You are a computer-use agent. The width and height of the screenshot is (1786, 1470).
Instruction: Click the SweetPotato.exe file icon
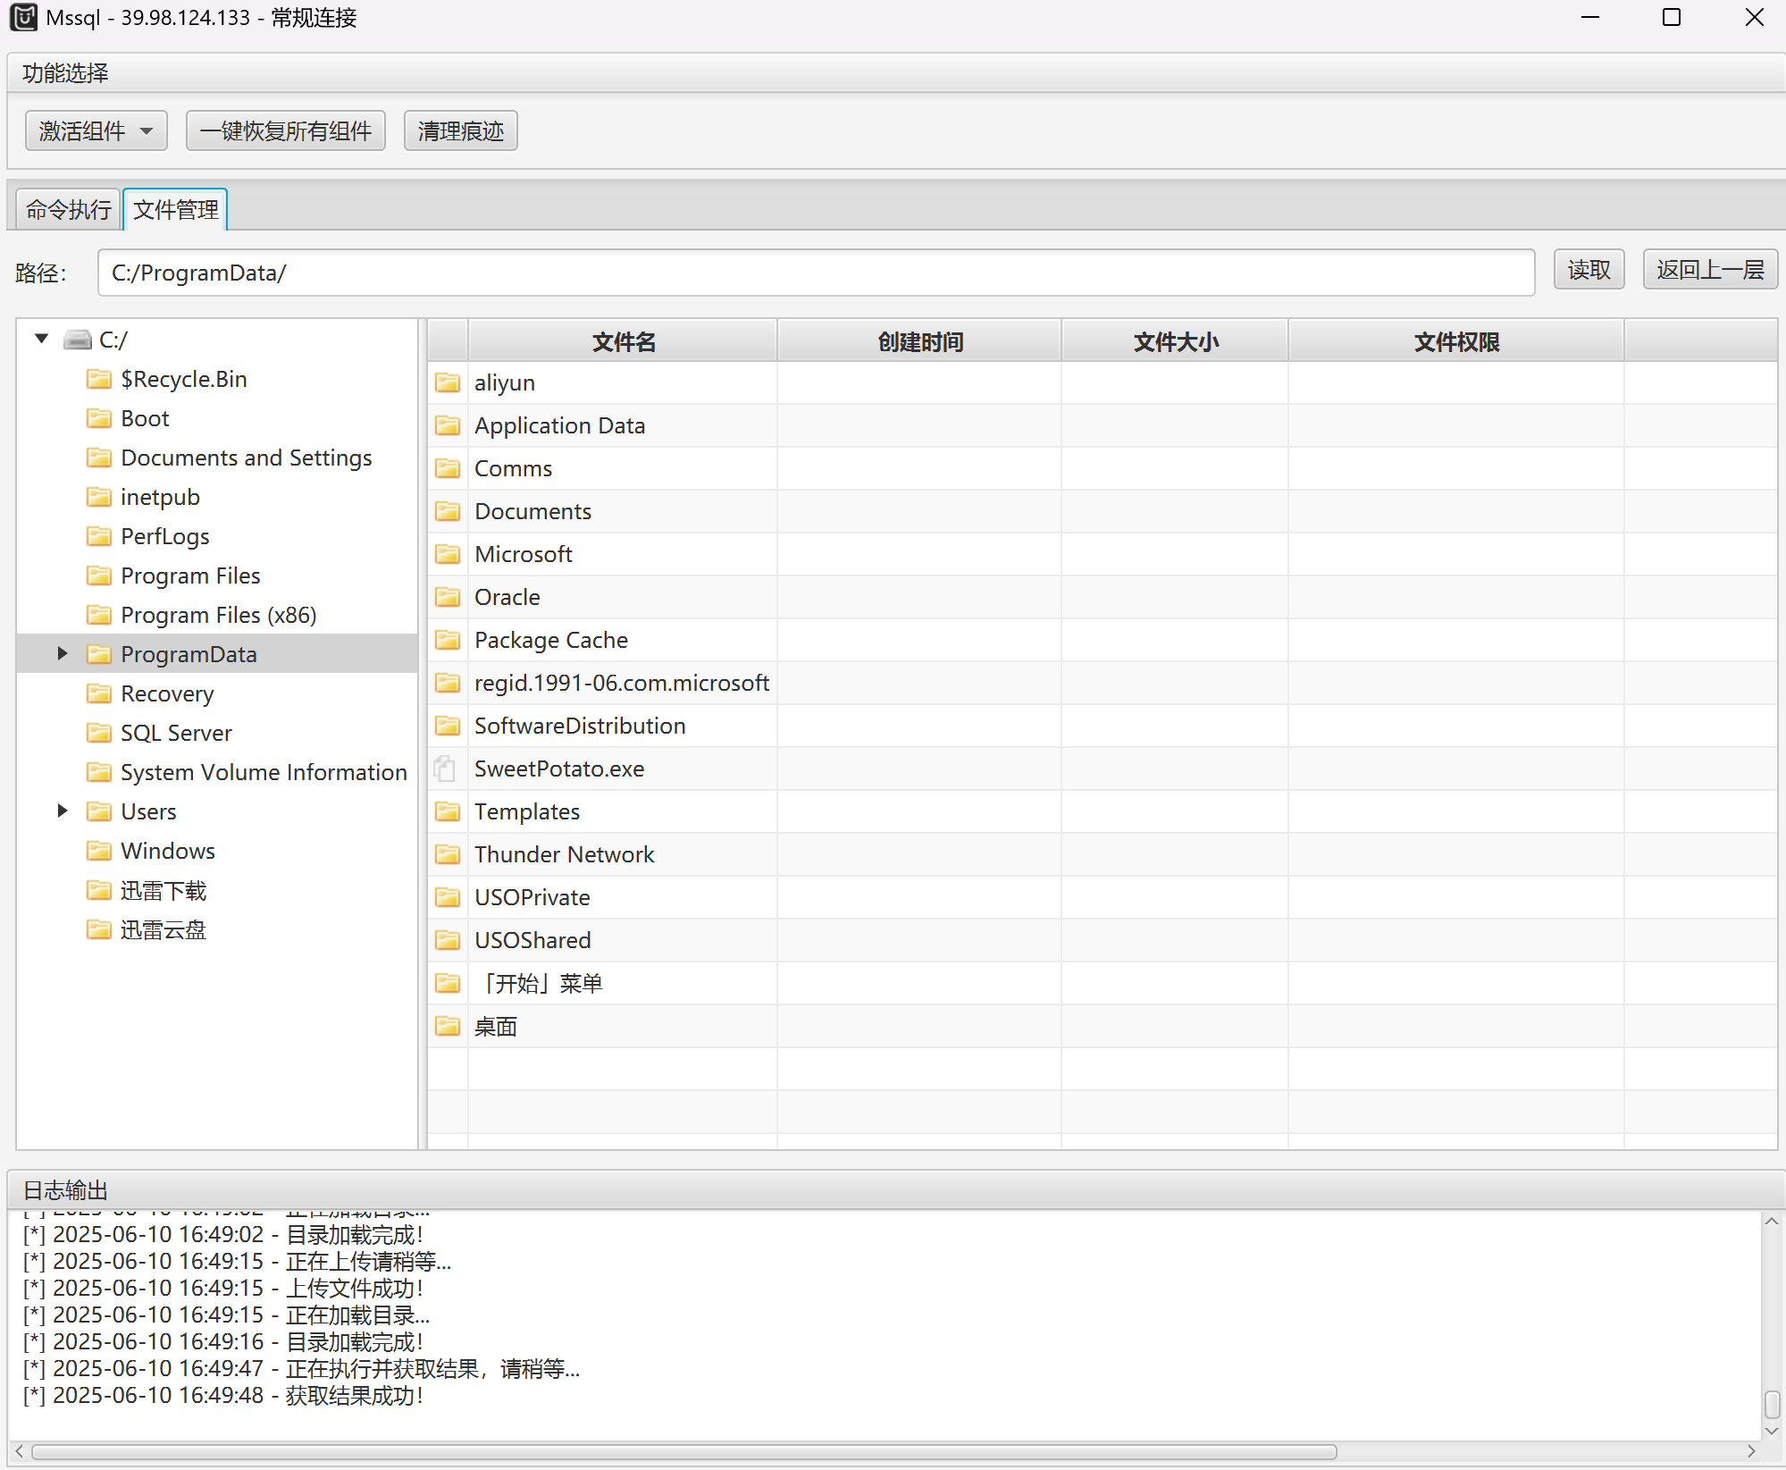[x=446, y=769]
